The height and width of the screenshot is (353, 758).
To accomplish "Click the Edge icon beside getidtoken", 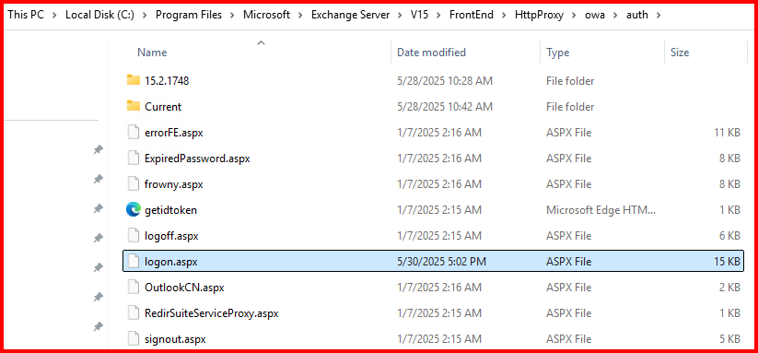I will [134, 209].
